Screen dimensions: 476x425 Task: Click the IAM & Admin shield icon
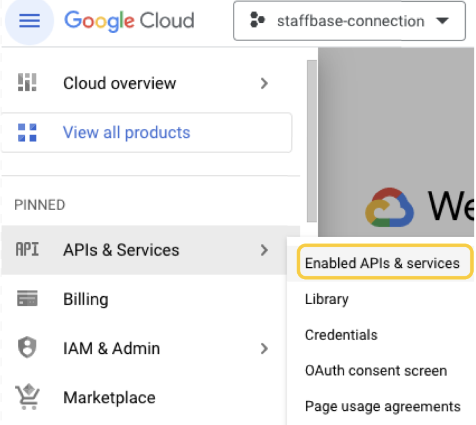(27, 348)
